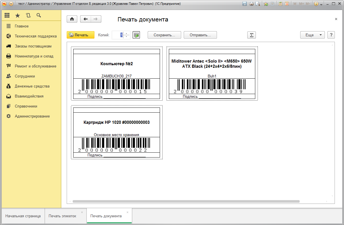
Task: Click the M memory button in title bar
Action: (295, 4)
